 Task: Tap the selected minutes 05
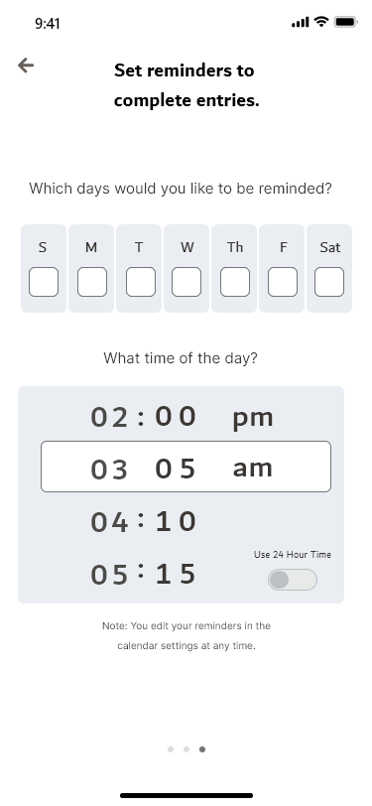[x=176, y=469]
